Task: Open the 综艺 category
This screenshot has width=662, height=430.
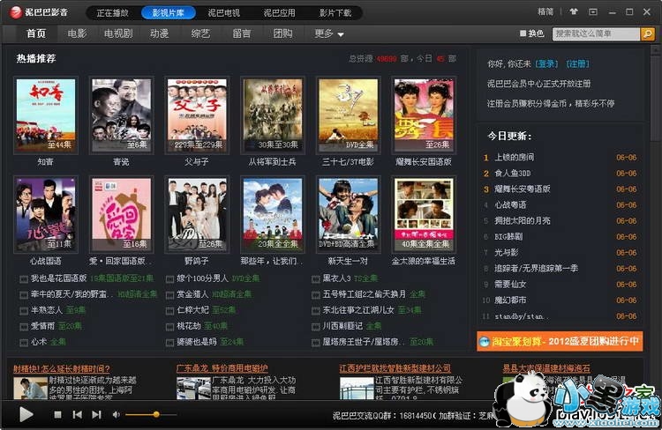Action: (x=200, y=33)
